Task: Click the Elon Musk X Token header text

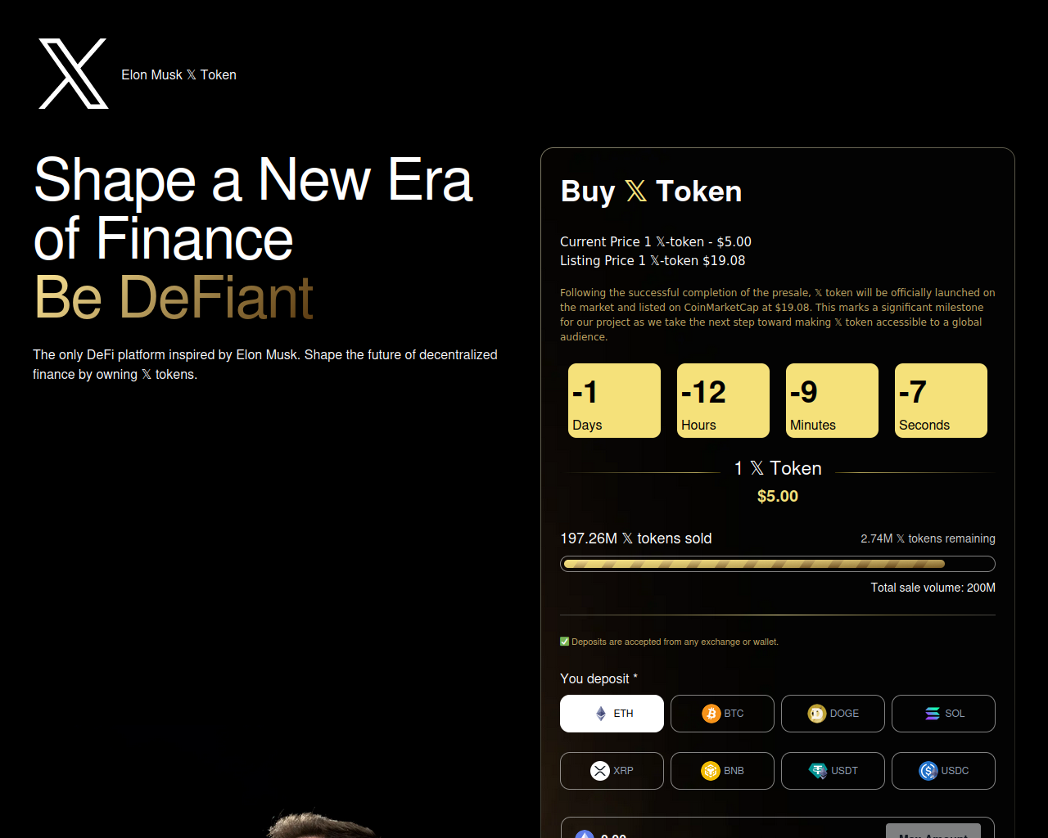Action: pyautogui.click(x=178, y=74)
